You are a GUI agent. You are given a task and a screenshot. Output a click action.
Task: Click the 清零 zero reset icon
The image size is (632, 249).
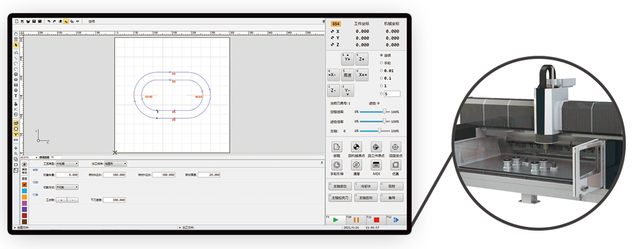356,165
